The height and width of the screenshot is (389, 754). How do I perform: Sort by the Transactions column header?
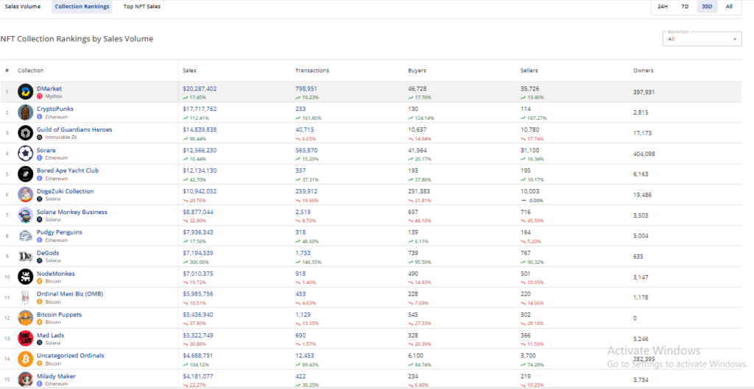(x=312, y=71)
